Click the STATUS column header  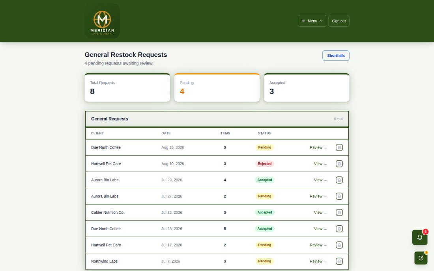click(265, 133)
